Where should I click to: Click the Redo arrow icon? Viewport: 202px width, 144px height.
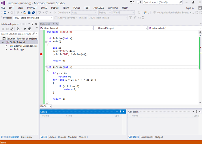(47, 13)
